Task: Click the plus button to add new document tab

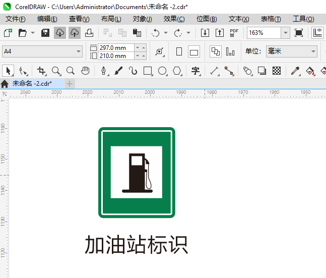Action: [70, 84]
